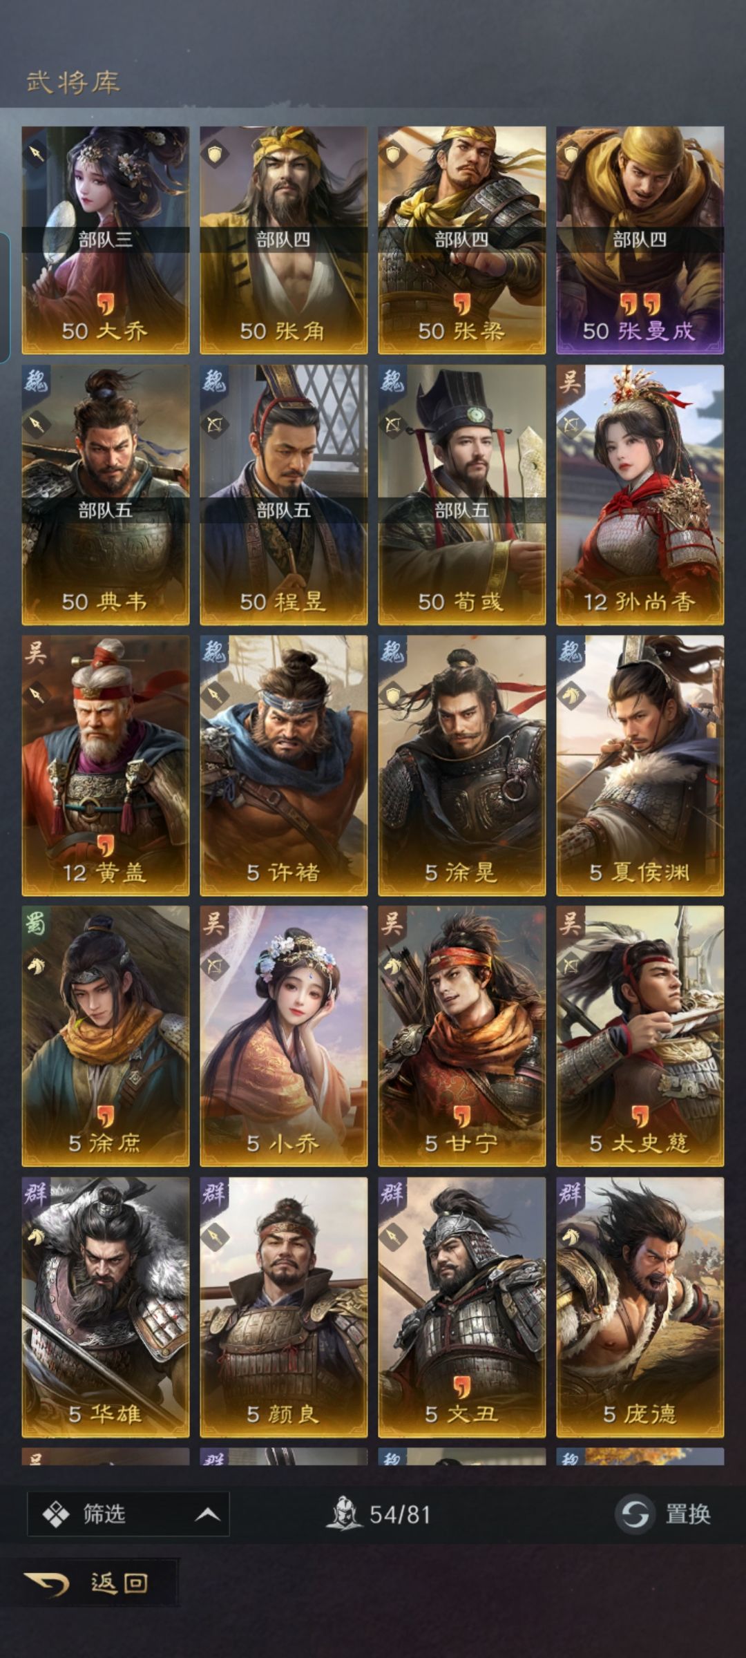The height and width of the screenshot is (1658, 746).
Task: Open the 甘宁 general card
Action: (x=461, y=1036)
